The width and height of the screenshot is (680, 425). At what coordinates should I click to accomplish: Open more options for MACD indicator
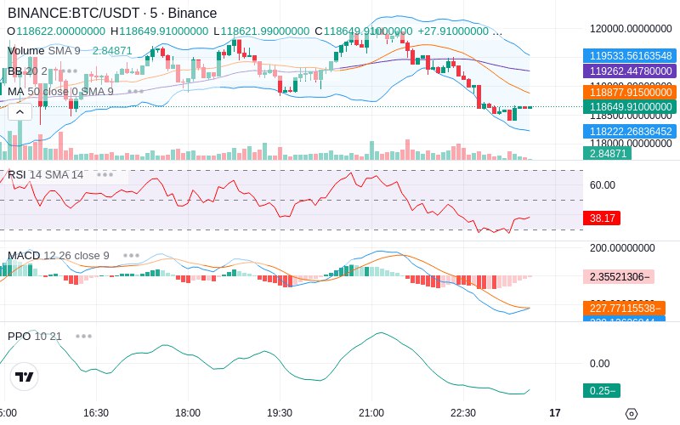(x=131, y=256)
